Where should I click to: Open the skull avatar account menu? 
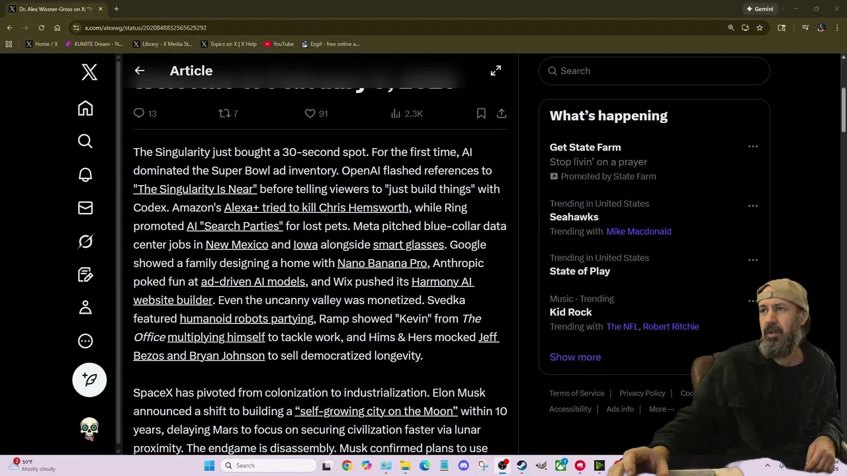point(89,429)
